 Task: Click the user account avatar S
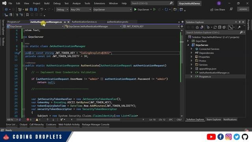click(x=219, y=3)
